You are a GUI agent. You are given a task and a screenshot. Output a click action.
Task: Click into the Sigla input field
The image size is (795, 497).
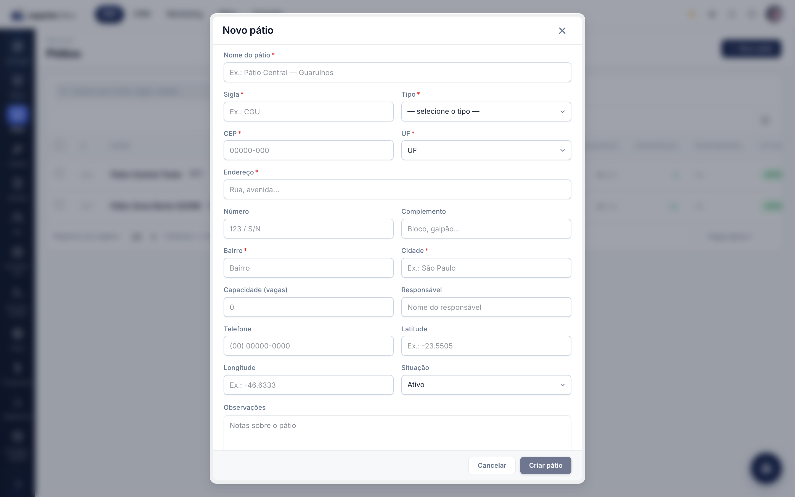[308, 112]
